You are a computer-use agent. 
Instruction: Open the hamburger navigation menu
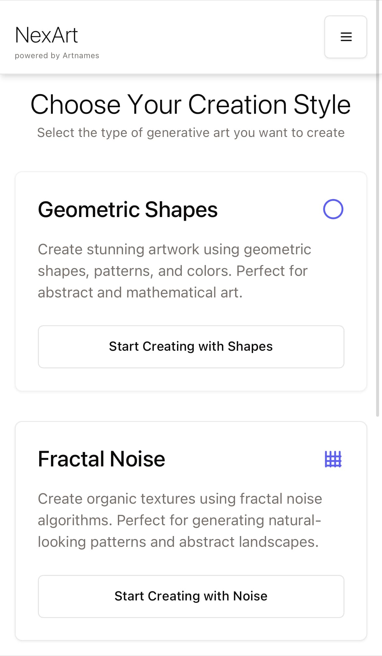click(346, 37)
